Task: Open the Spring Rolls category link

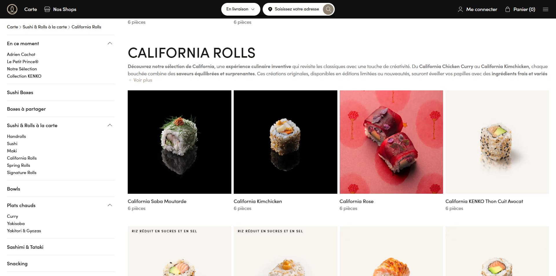Action: pos(19,165)
